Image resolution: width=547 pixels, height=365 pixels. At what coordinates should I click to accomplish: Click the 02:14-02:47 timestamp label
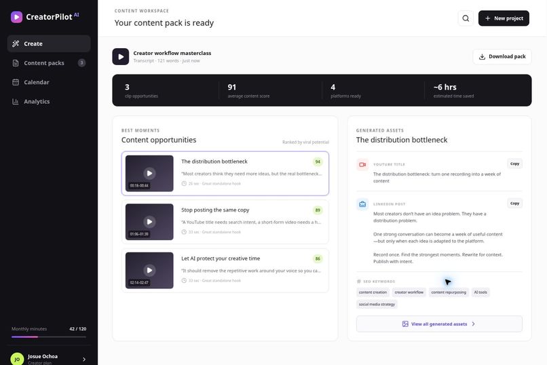click(139, 282)
